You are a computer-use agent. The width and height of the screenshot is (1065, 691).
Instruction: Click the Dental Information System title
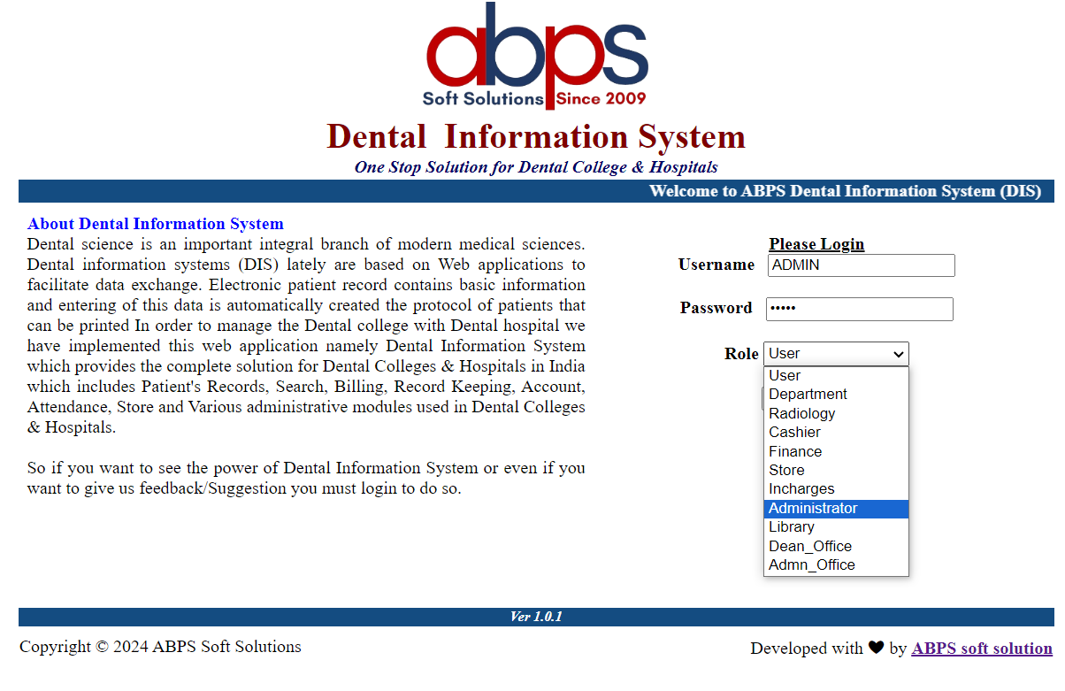point(536,137)
